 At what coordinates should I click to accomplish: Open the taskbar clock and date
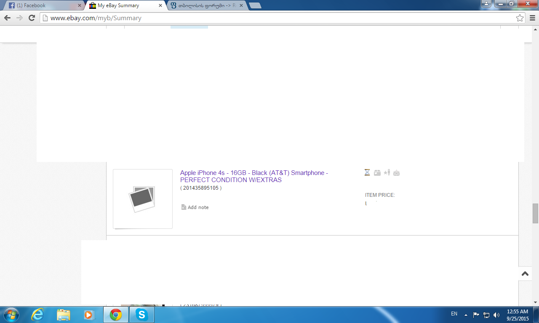(x=518, y=315)
